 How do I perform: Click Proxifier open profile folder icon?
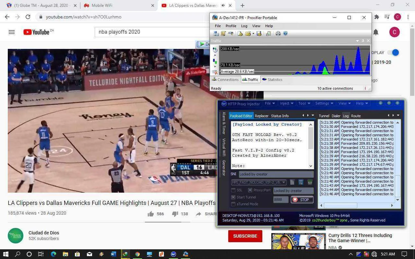click(248, 33)
